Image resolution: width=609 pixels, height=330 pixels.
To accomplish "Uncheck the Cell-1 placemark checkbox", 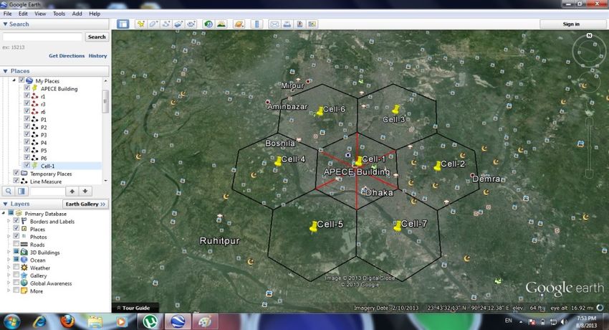I will [27, 165].
